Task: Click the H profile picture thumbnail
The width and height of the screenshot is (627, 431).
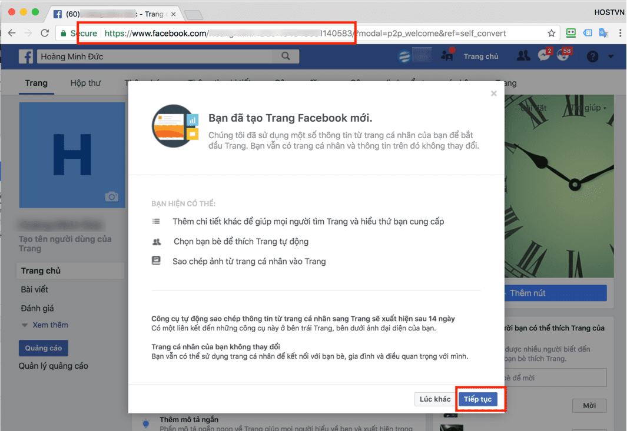Action: click(x=72, y=155)
